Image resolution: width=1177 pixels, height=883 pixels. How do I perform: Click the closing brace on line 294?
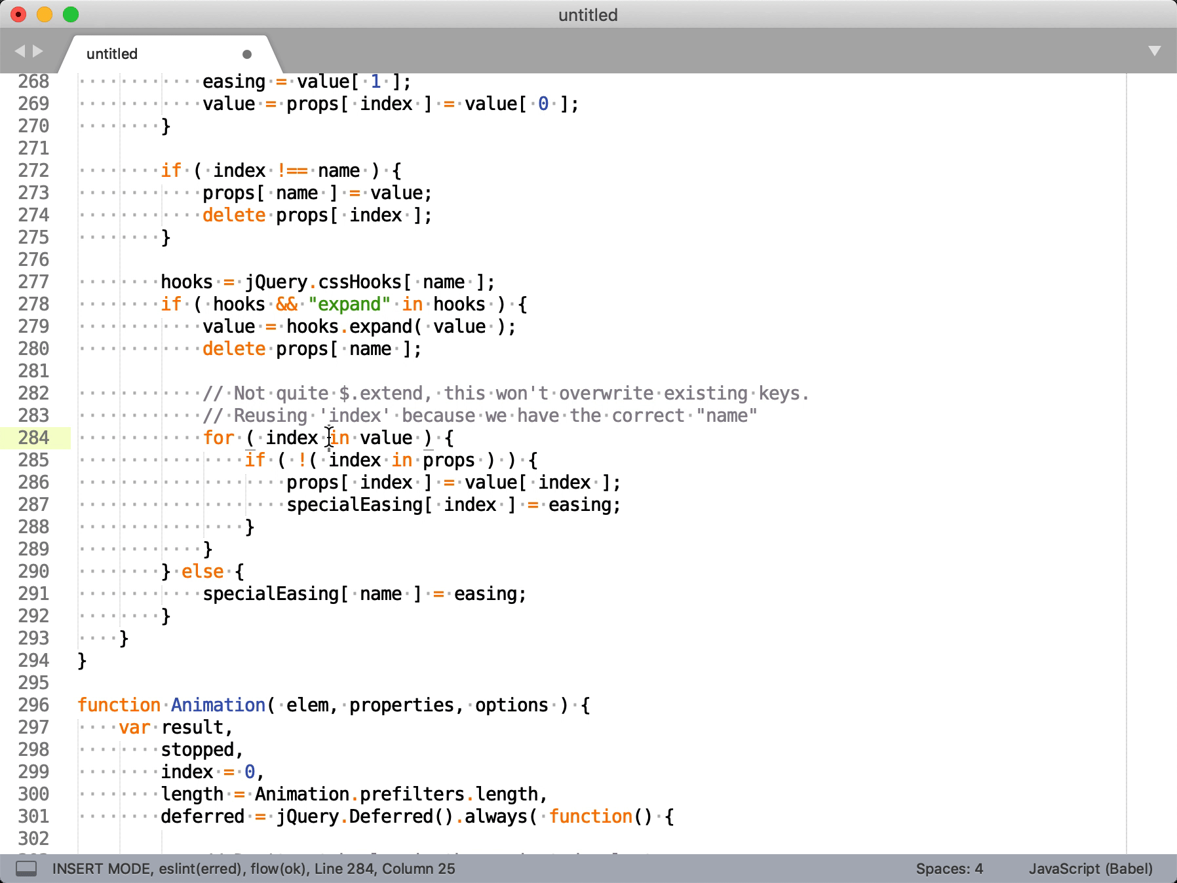pos(82,660)
